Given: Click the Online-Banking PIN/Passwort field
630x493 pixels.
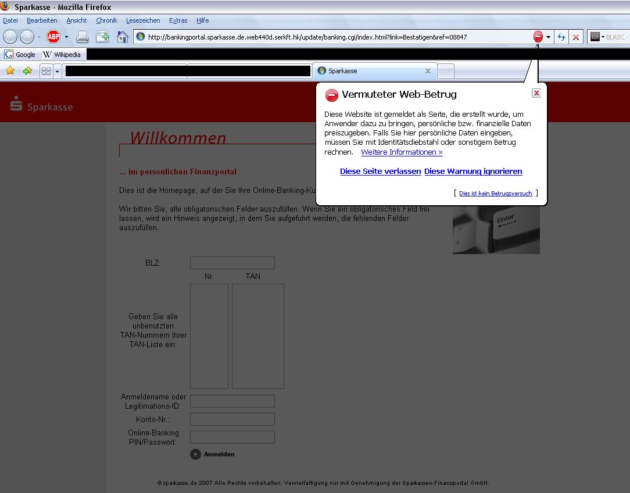Looking at the screenshot, I should [x=232, y=437].
